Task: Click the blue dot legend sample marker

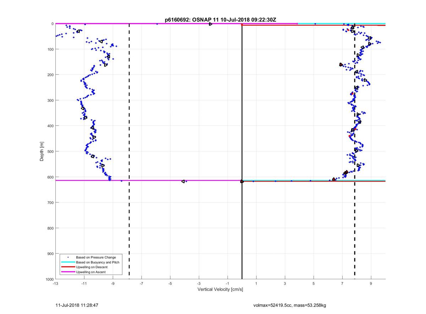Action: point(68,257)
